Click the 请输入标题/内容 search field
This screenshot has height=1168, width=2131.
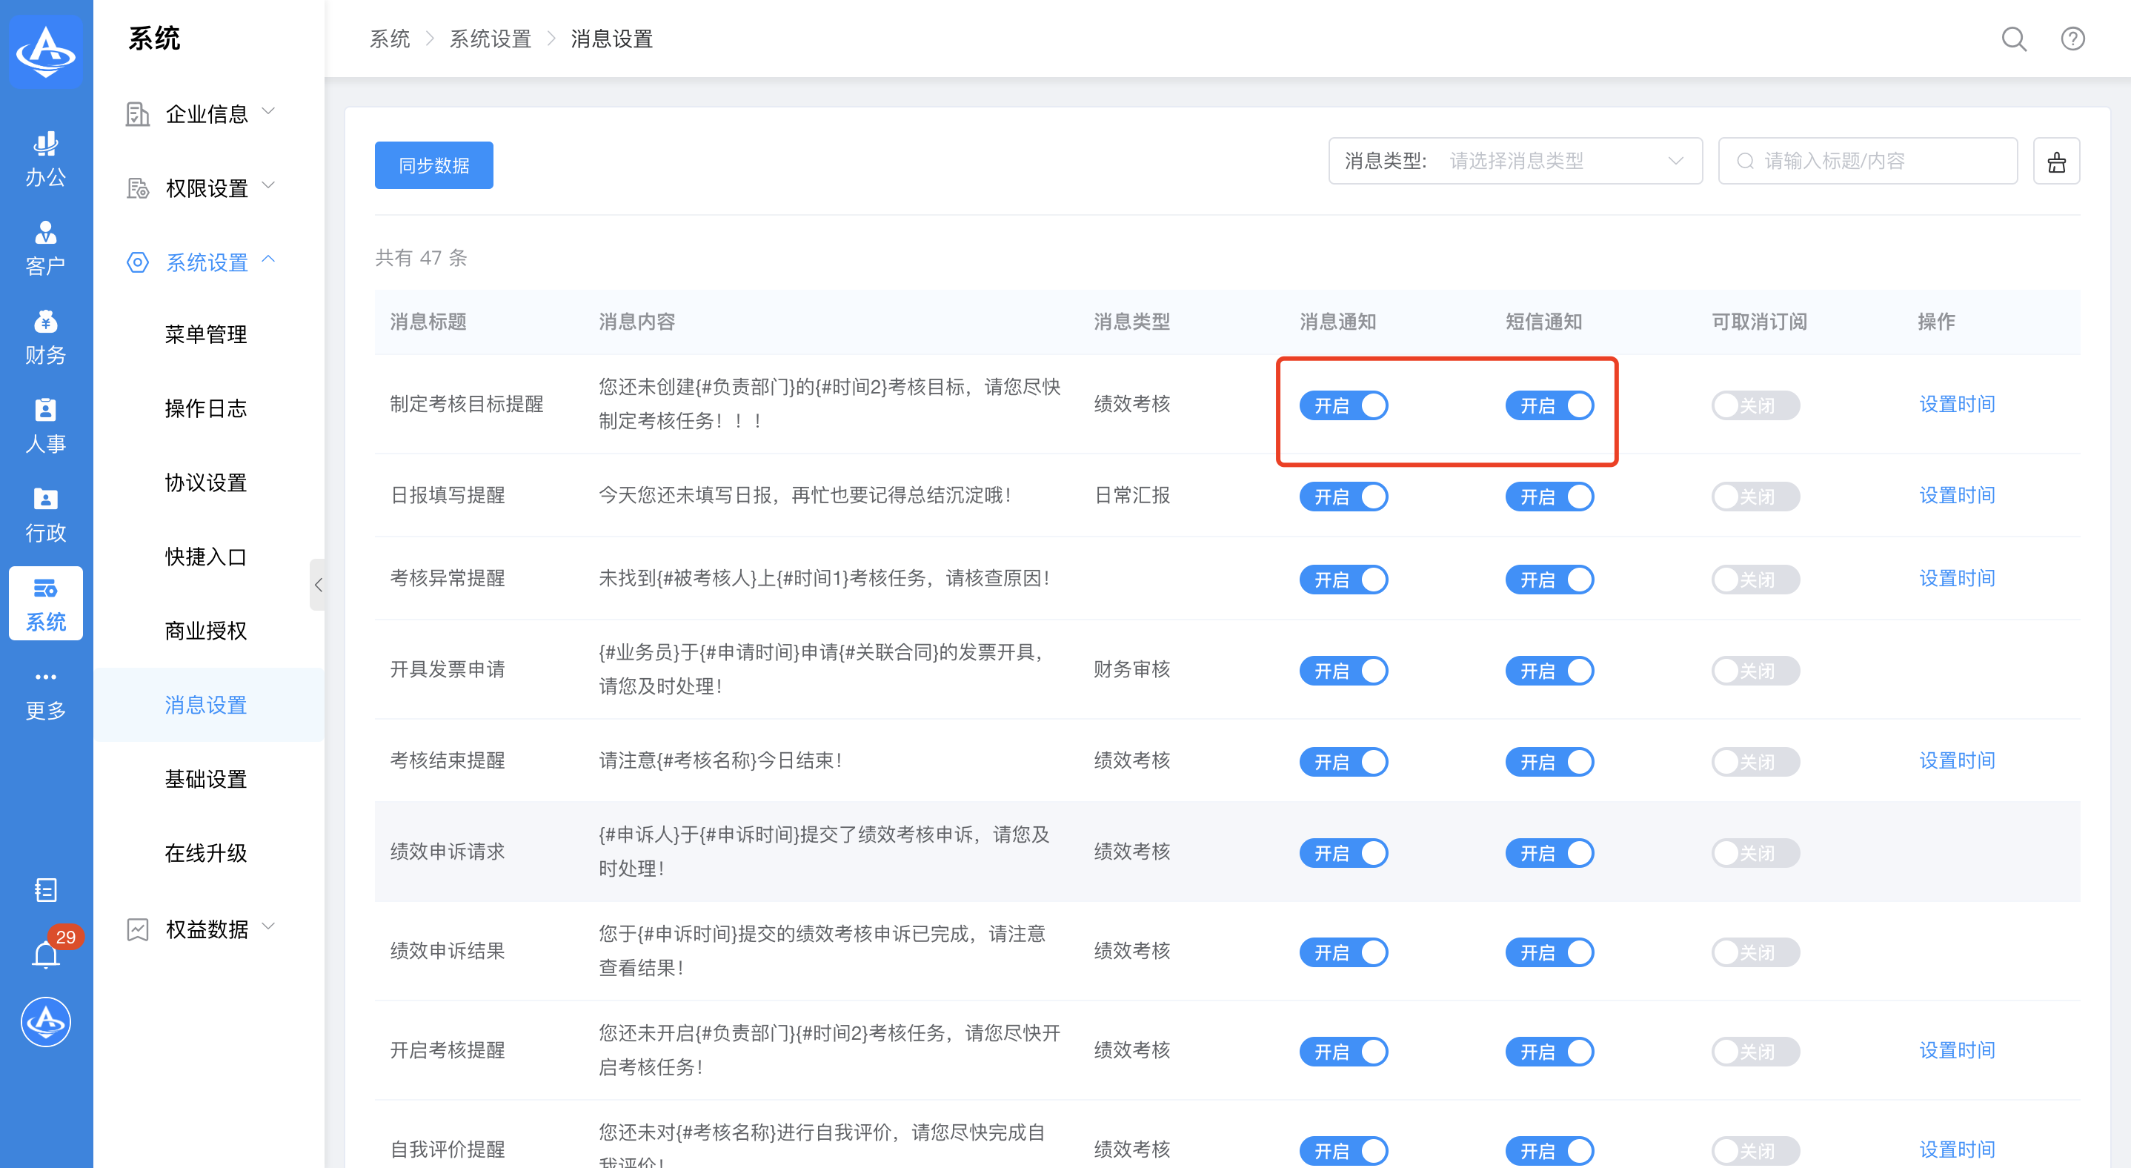(1868, 162)
